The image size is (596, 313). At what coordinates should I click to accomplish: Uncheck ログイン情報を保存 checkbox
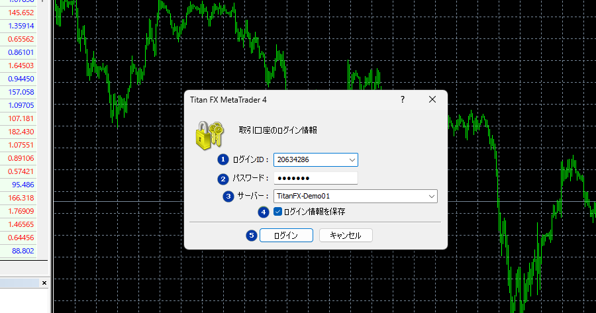tap(278, 212)
